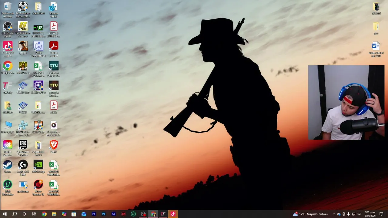Viewport: 388px width, 218px height.
Task: Launch Adobe Acrobat from desktop
Action: coord(54,49)
